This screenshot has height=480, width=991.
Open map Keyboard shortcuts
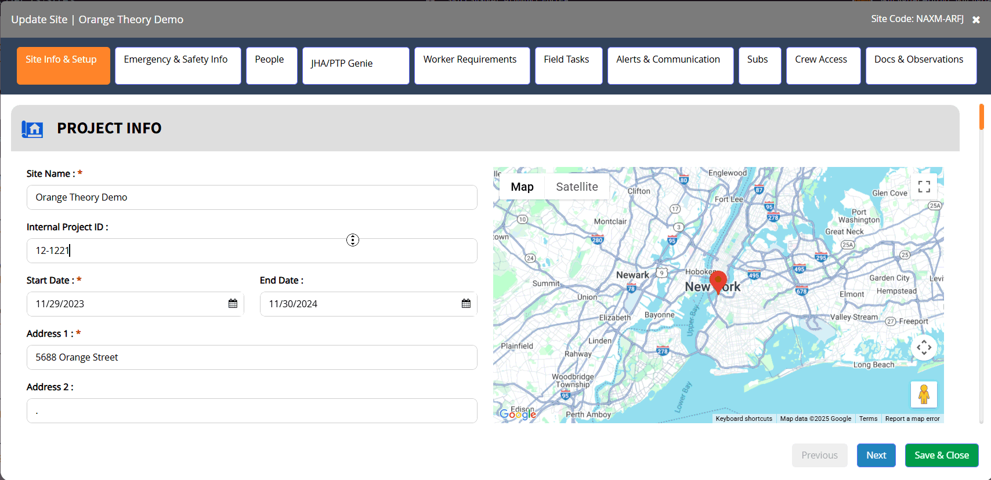tap(744, 419)
